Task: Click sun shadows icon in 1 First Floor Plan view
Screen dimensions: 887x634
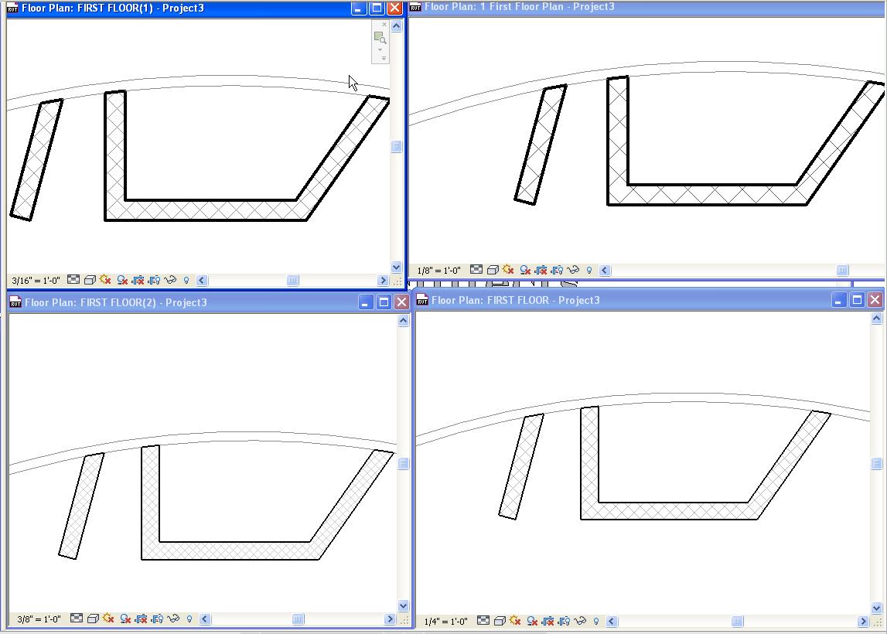Action: (x=508, y=270)
